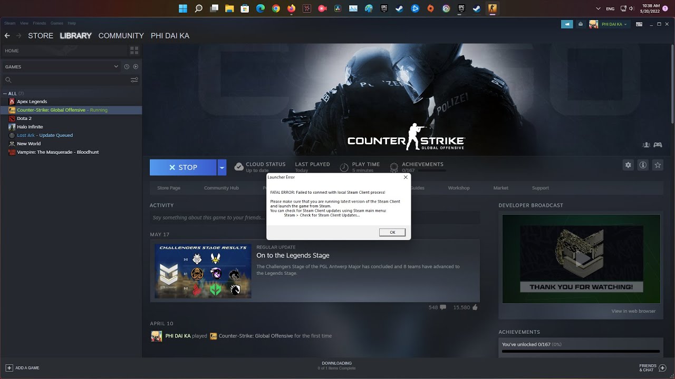
Task: Open the Friends menu
Action: [x=40, y=23]
